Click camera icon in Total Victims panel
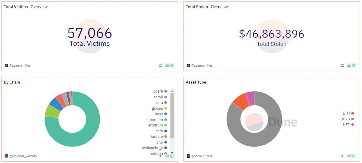362x163 pixels. 161,66
